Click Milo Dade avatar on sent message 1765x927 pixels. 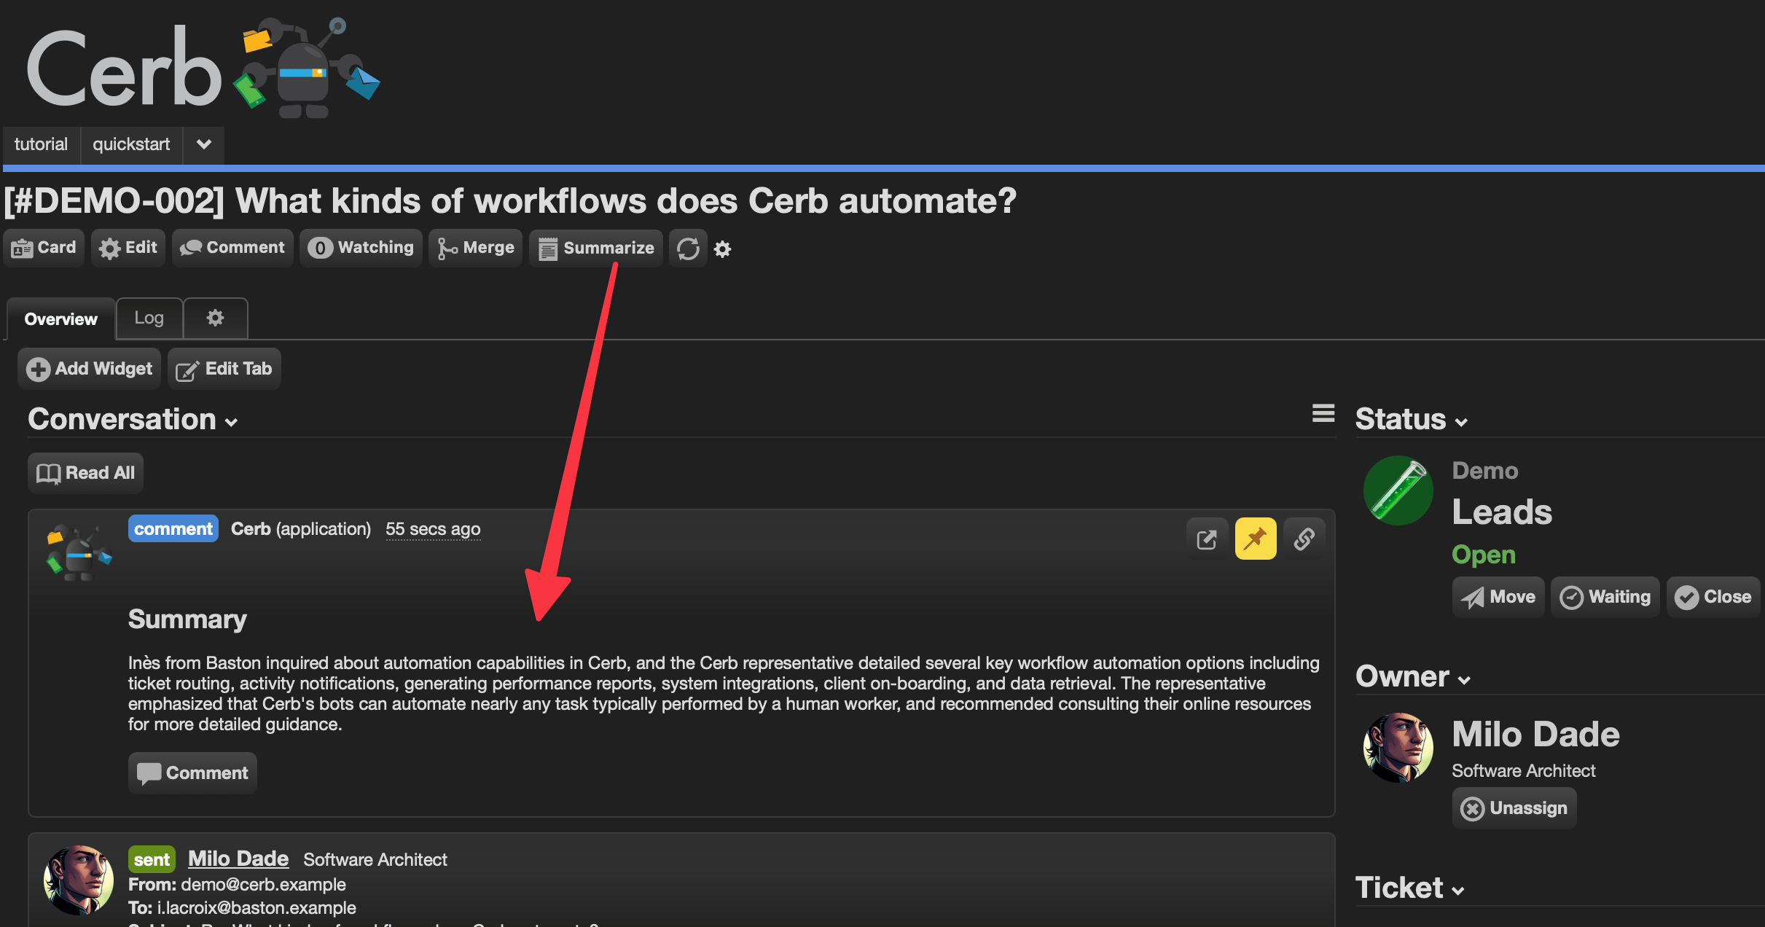tap(79, 880)
